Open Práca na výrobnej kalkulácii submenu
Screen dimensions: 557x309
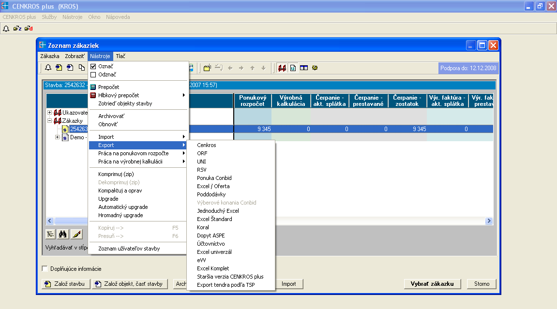tap(138, 162)
